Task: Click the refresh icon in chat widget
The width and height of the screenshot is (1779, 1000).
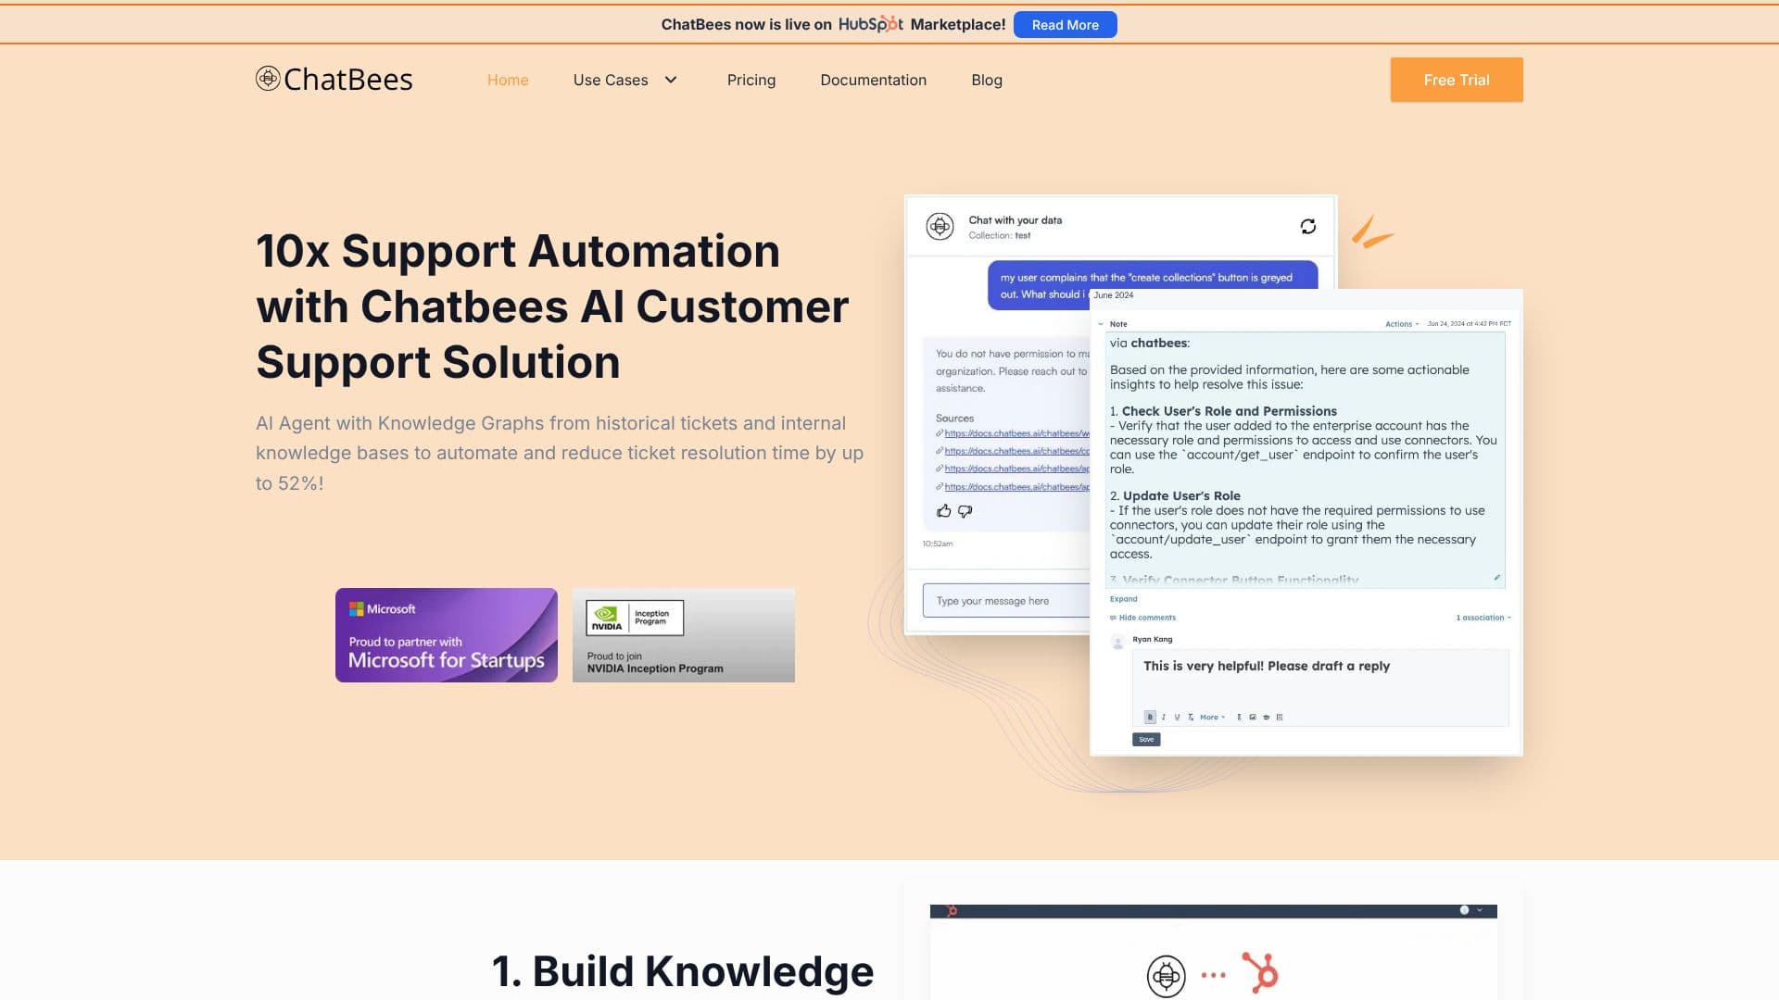Action: coord(1307,227)
